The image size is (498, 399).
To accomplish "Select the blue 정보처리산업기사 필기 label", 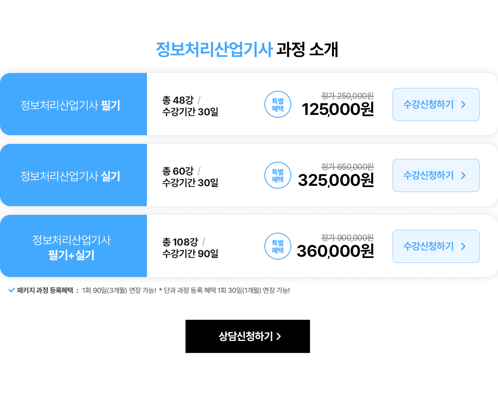I will point(71,105).
